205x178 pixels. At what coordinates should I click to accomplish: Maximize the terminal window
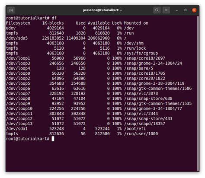click(186, 10)
